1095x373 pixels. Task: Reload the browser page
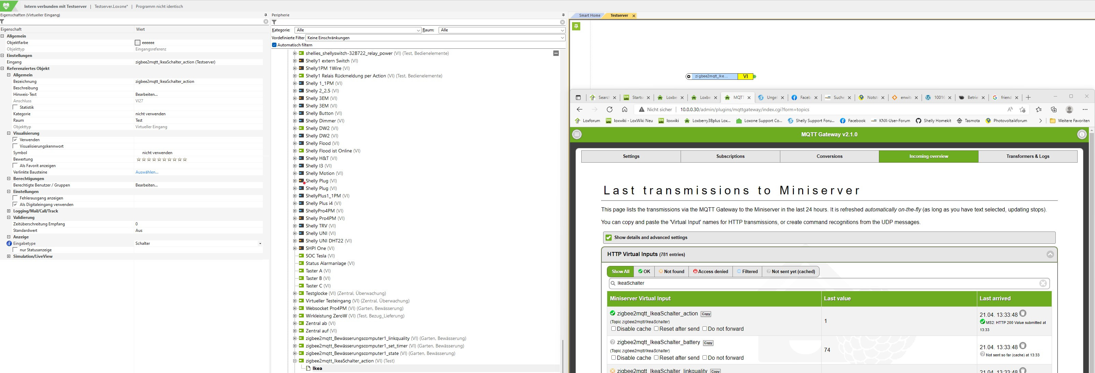(610, 109)
